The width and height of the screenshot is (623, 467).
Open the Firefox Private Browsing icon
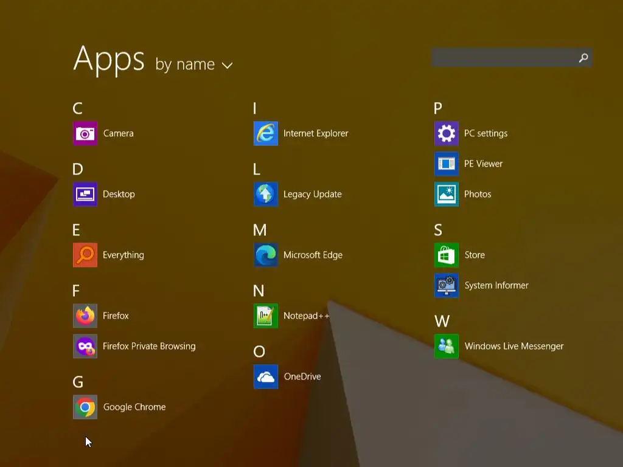pos(85,346)
